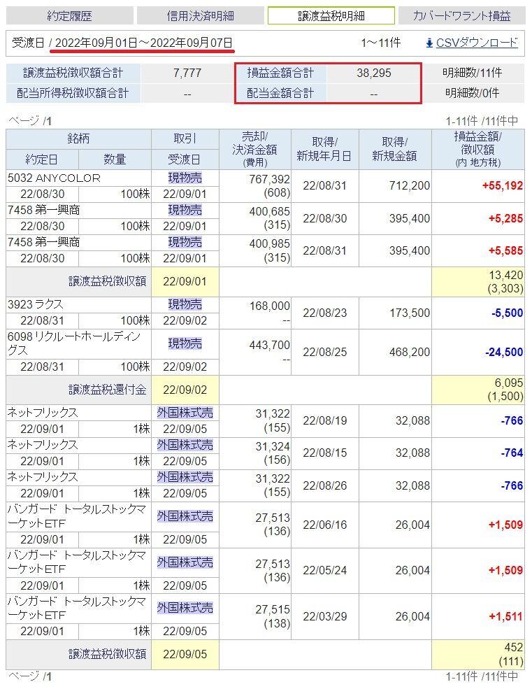Image resolution: width=532 pixels, height=689 pixels.
Task: Click the 取得/新規年月日 column header
Action: tap(324, 150)
